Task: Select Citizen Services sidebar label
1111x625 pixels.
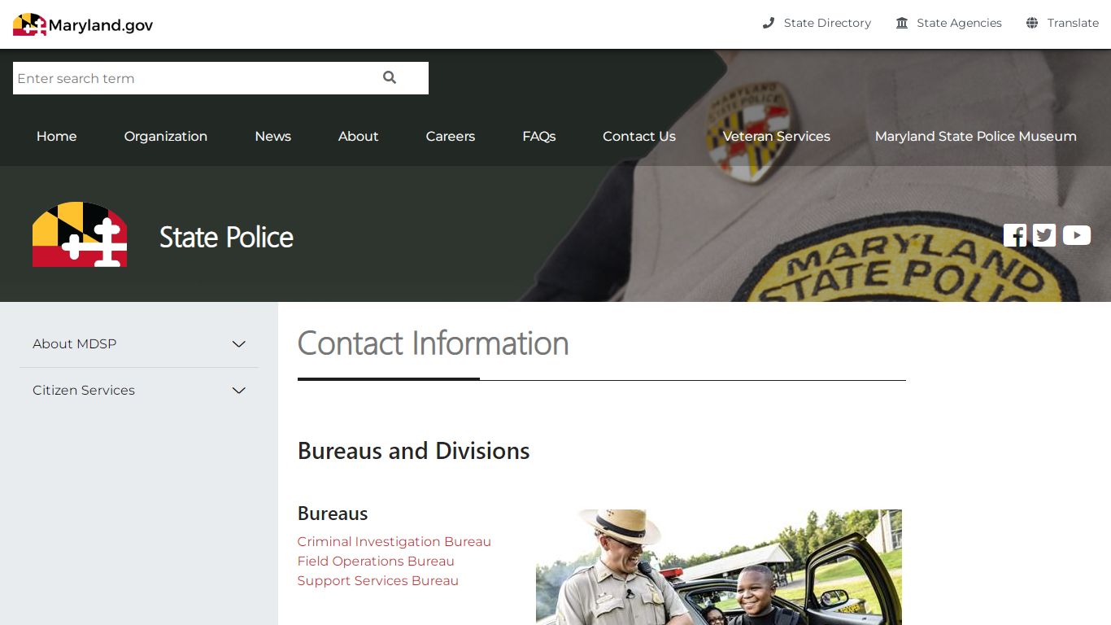Action: pyautogui.click(x=84, y=390)
